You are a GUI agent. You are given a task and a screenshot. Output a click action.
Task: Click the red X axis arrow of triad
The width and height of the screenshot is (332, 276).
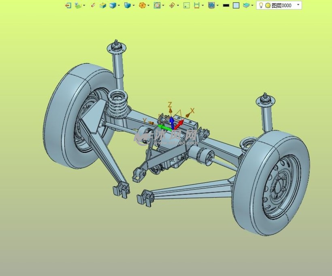(x=179, y=124)
